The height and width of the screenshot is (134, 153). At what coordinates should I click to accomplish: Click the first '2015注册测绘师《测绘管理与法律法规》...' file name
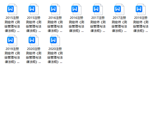(12, 24)
